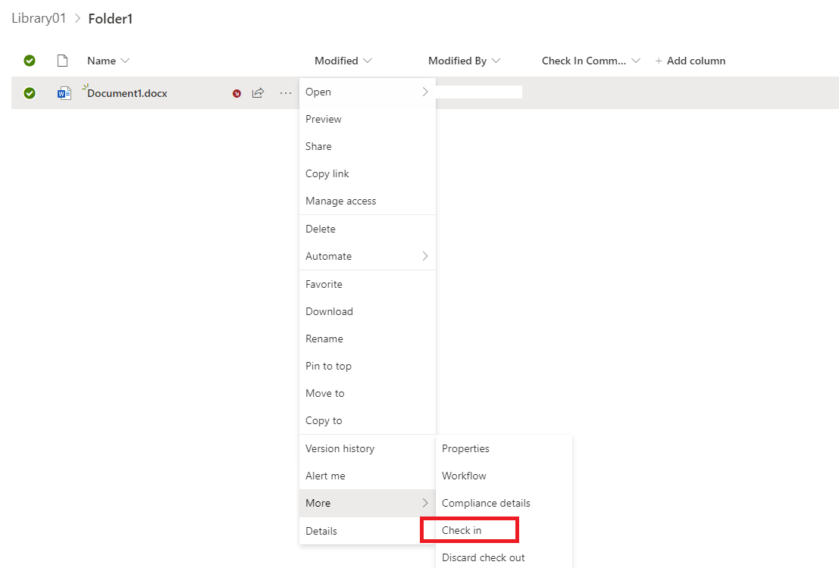Viewport: 839px width, 568px height.
Task: Choose Copy link in the menu
Action: (368, 174)
